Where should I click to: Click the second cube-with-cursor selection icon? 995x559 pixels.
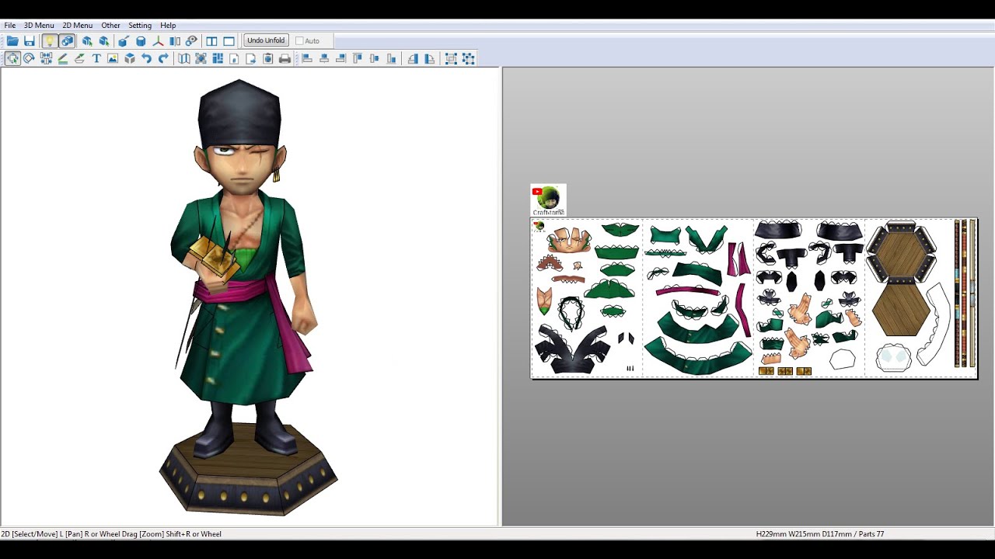[104, 41]
